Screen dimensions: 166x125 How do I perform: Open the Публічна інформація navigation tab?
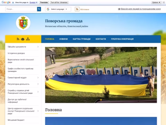point(122,39)
